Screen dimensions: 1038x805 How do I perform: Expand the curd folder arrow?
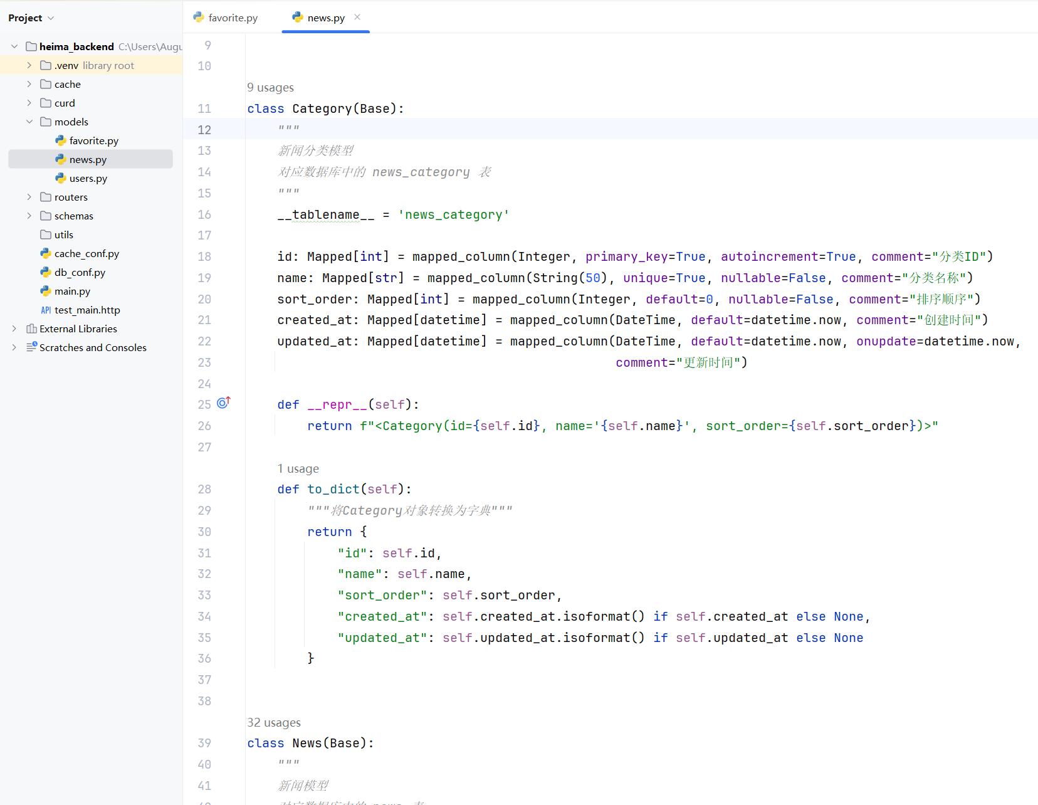click(x=29, y=103)
